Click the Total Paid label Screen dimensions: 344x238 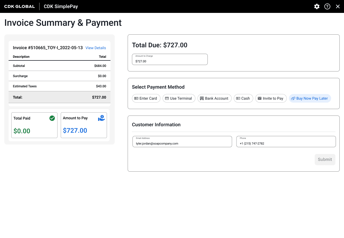[x=22, y=118]
